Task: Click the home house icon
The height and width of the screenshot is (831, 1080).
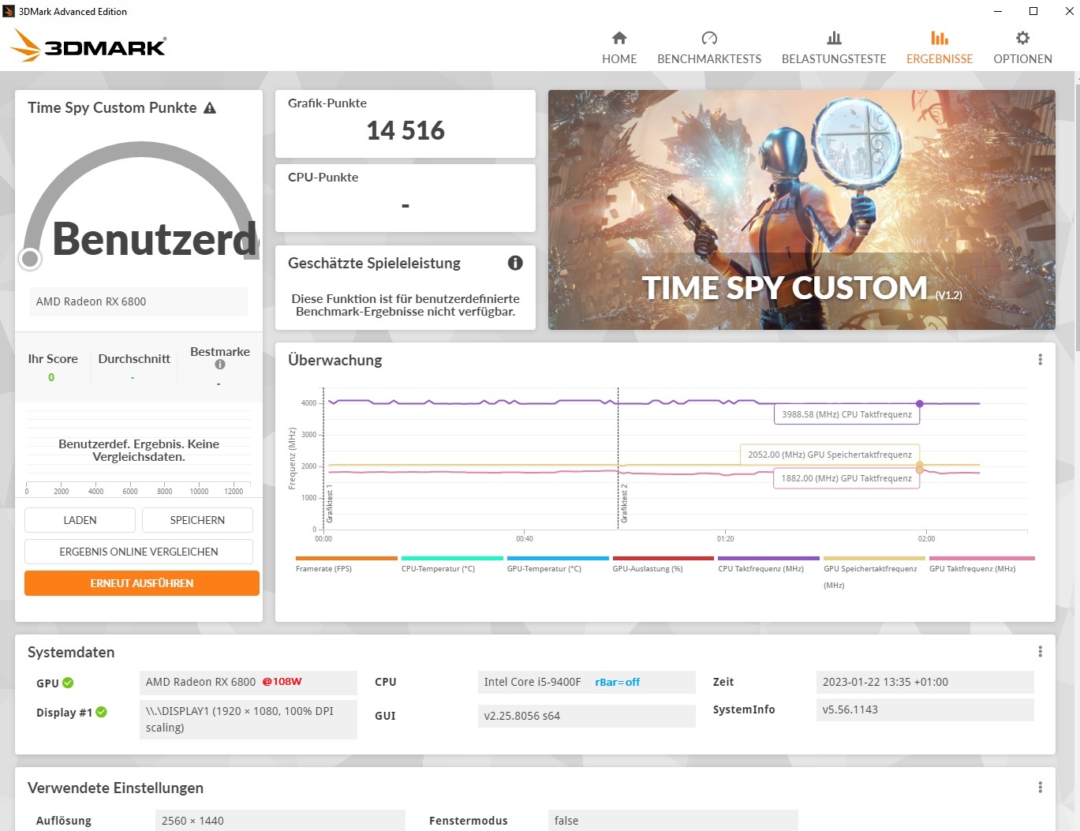Action: 619,38
